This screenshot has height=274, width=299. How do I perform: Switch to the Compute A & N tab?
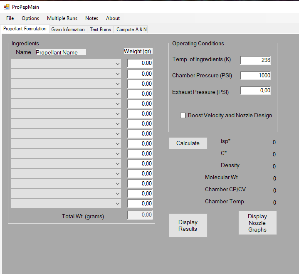click(x=131, y=30)
